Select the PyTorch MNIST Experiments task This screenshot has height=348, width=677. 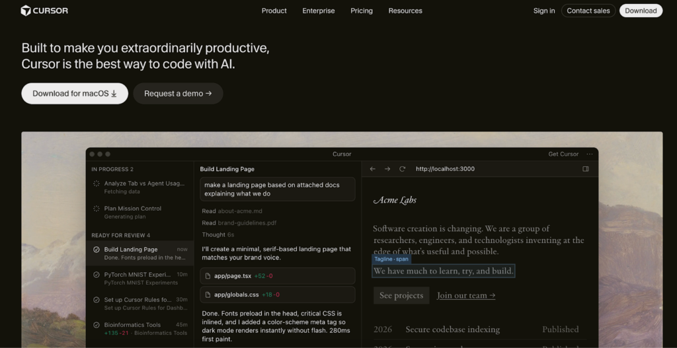pyautogui.click(x=139, y=278)
